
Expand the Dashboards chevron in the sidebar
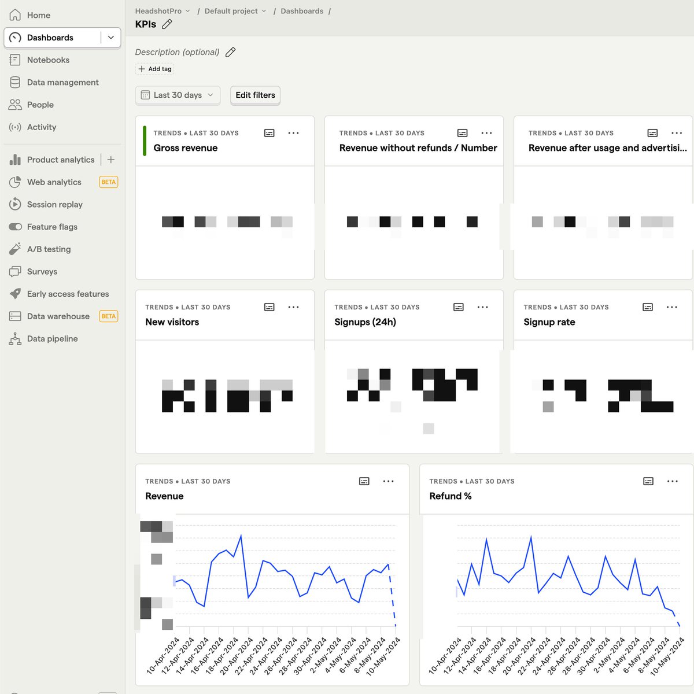tap(110, 37)
